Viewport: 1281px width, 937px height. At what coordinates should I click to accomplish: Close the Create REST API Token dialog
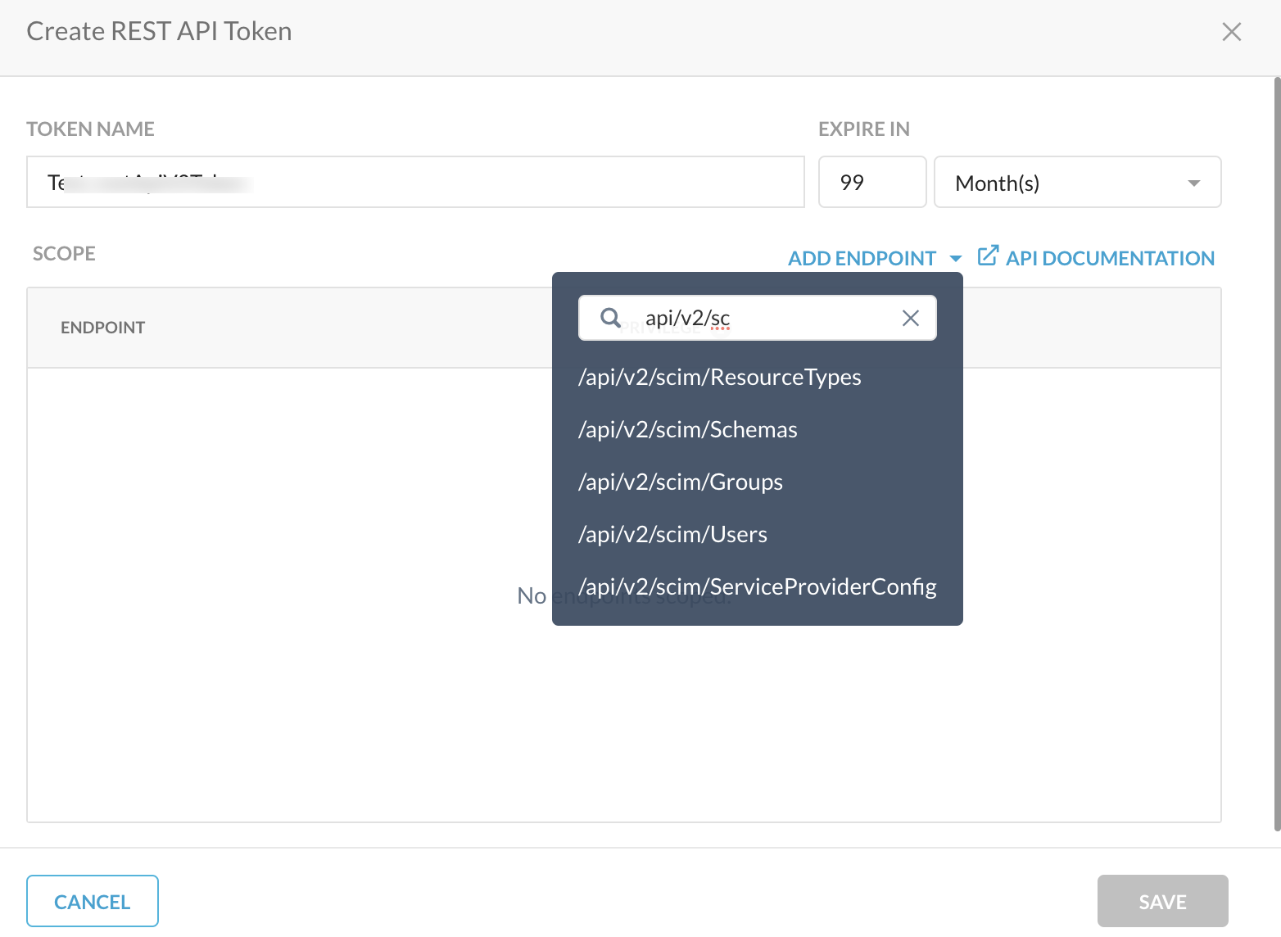click(x=1232, y=31)
